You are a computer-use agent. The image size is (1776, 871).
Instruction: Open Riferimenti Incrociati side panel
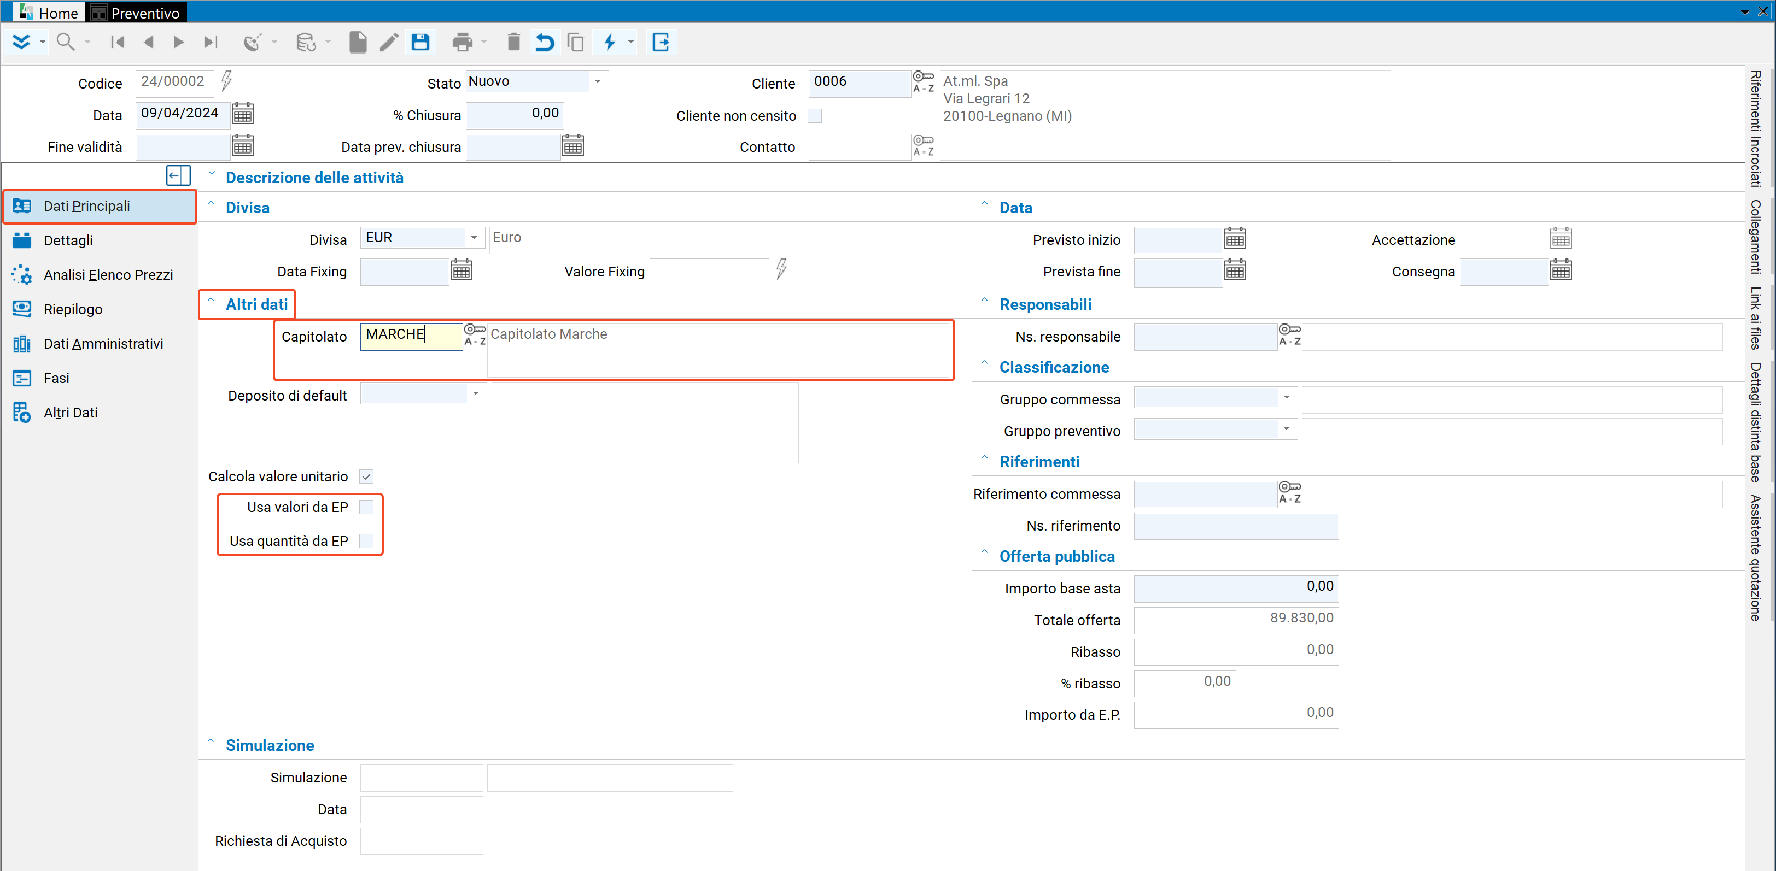click(1756, 129)
